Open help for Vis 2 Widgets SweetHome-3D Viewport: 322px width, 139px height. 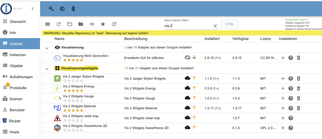[x=290, y=128]
